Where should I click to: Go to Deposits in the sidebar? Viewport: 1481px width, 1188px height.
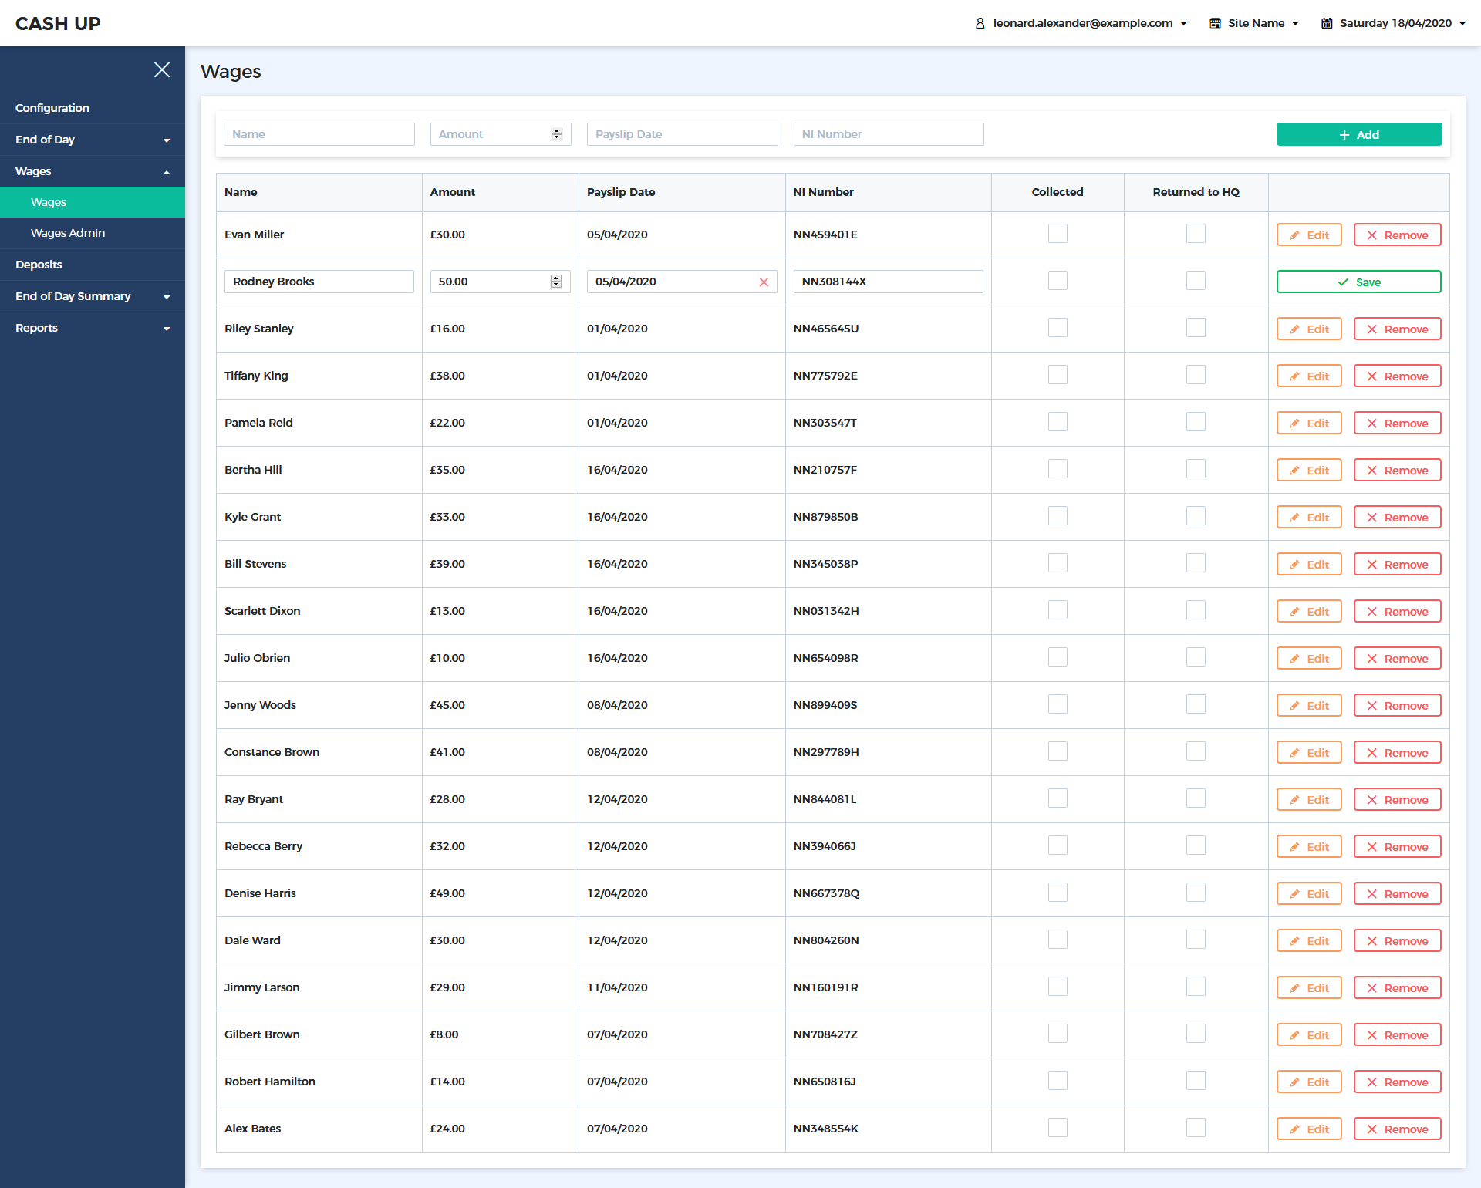[39, 265]
